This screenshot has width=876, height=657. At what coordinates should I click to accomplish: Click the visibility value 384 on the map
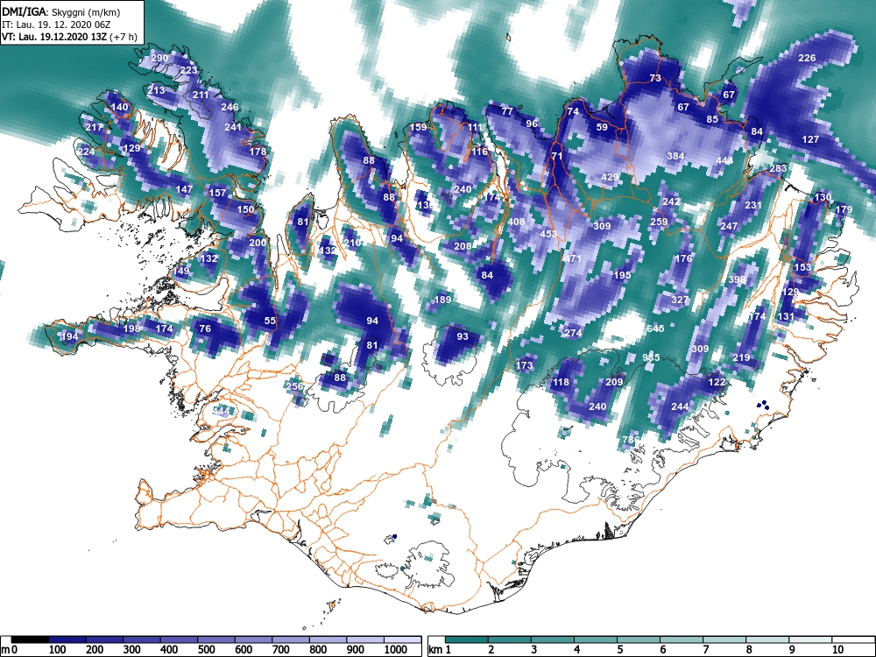[x=675, y=156]
